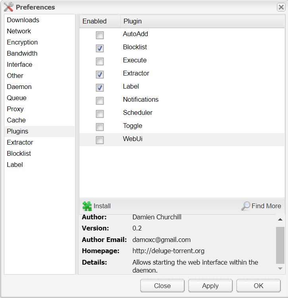This screenshot has height=298, width=288.
Task: Select the Scheduler plugin name
Action: coord(137,113)
